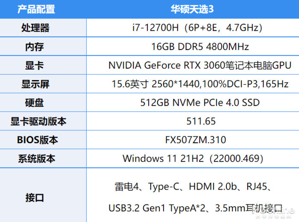Click the 产品配置 header cell
The image size is (299, 222).
36,9
